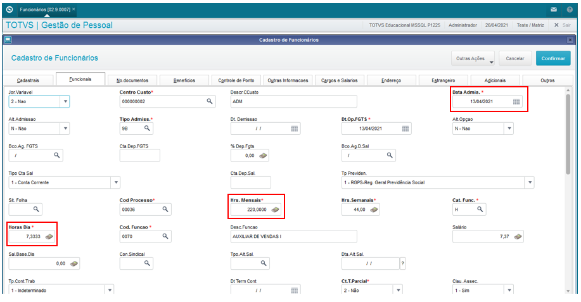Viewport: 581px width, 302px height.
Task: Click the Administrador user label
Action: click(x=463, y=25)
